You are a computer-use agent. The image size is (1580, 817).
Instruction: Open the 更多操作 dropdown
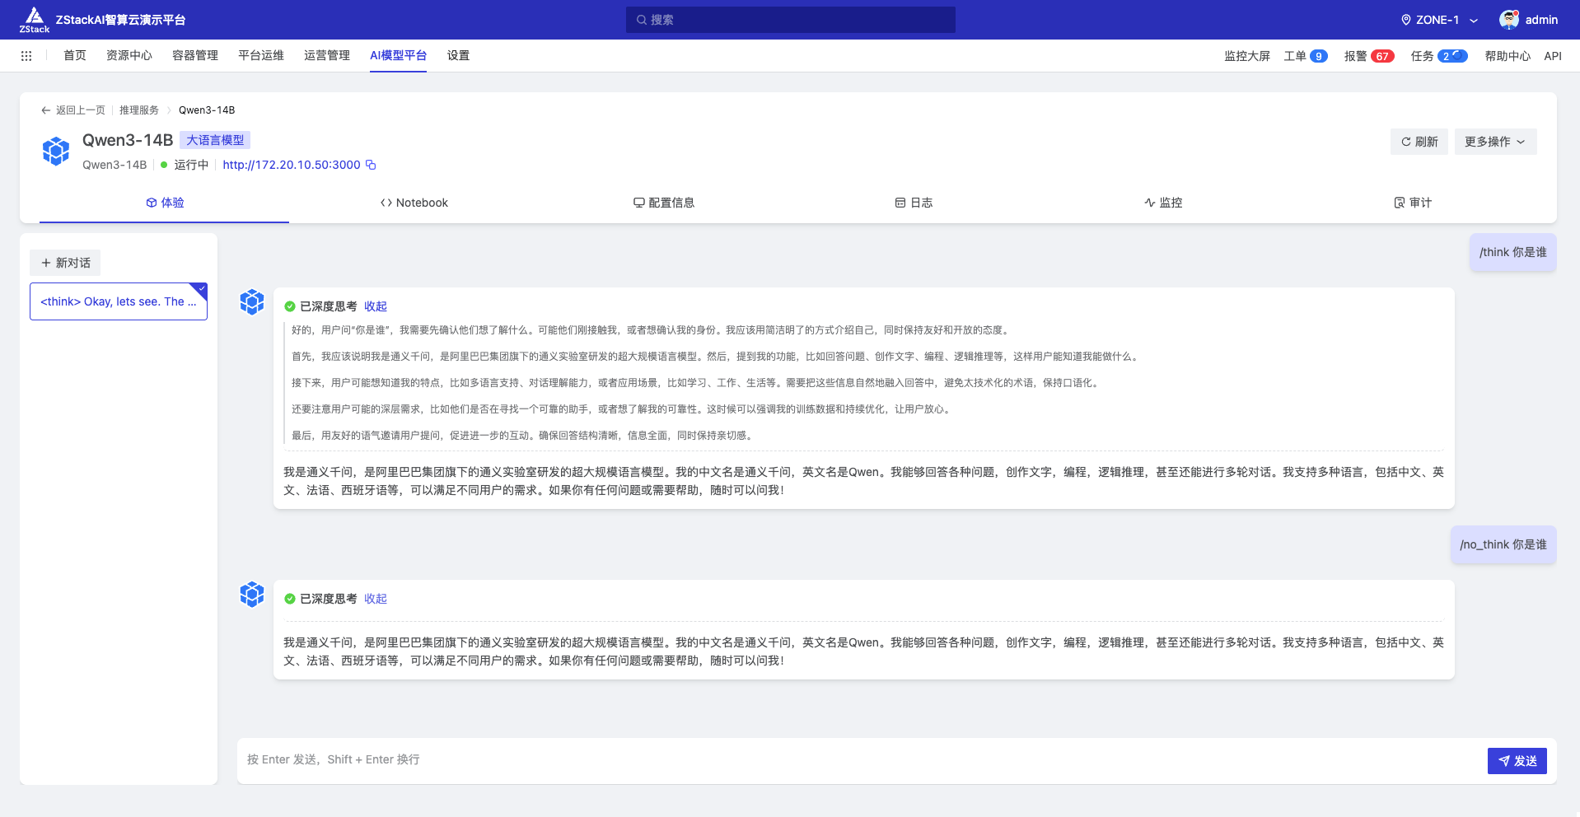(1495, 142)
